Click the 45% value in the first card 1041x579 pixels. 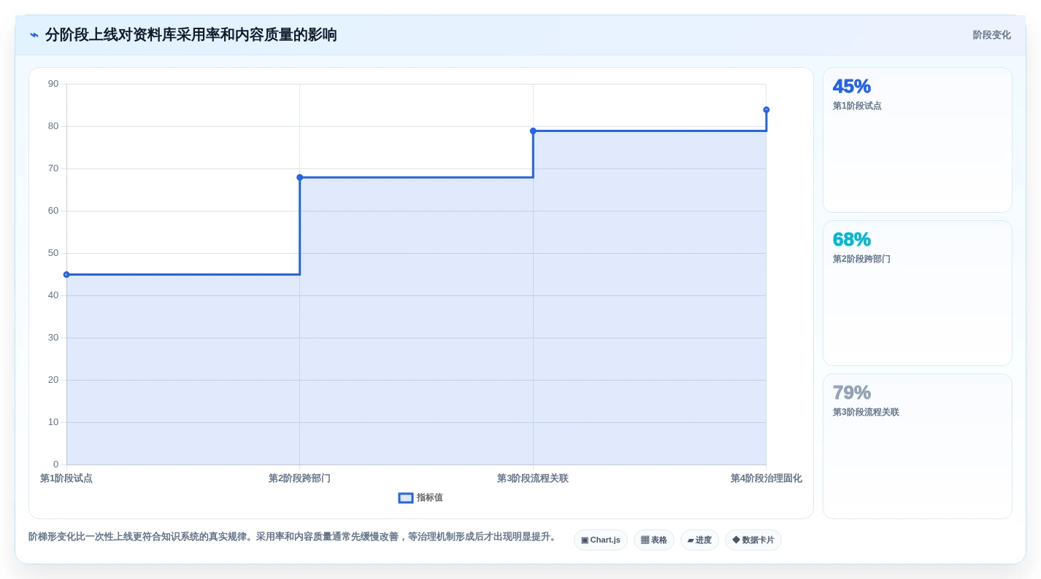852,86
